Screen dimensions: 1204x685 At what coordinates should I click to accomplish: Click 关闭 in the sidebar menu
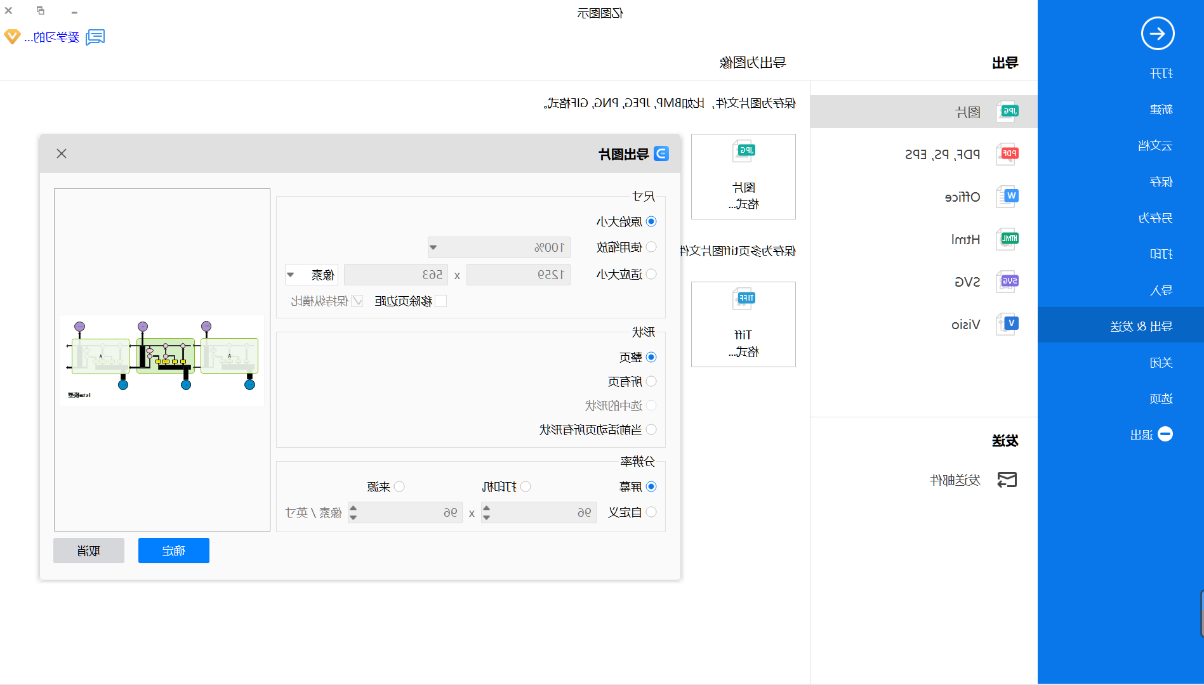tap(1161, 363)
